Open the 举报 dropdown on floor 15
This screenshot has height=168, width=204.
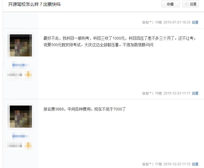(147, 22)
